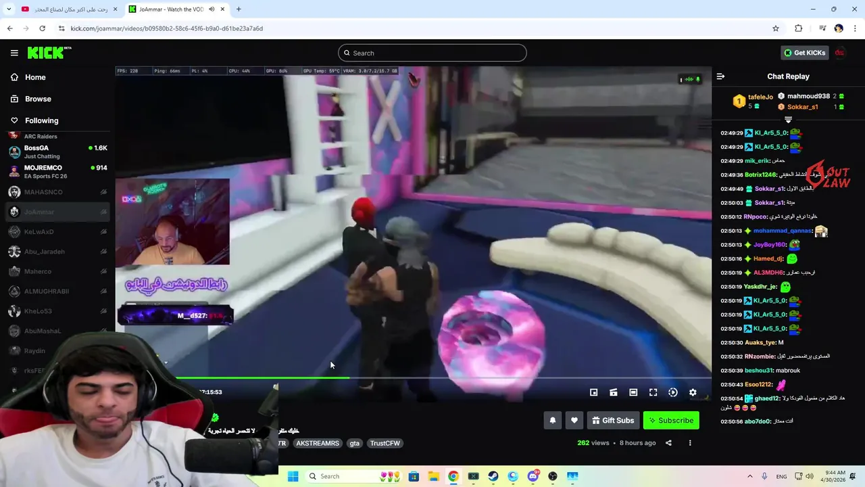Open video settings gear
The width and height of the screenshot is (865, 487).
tap(693, 392)
